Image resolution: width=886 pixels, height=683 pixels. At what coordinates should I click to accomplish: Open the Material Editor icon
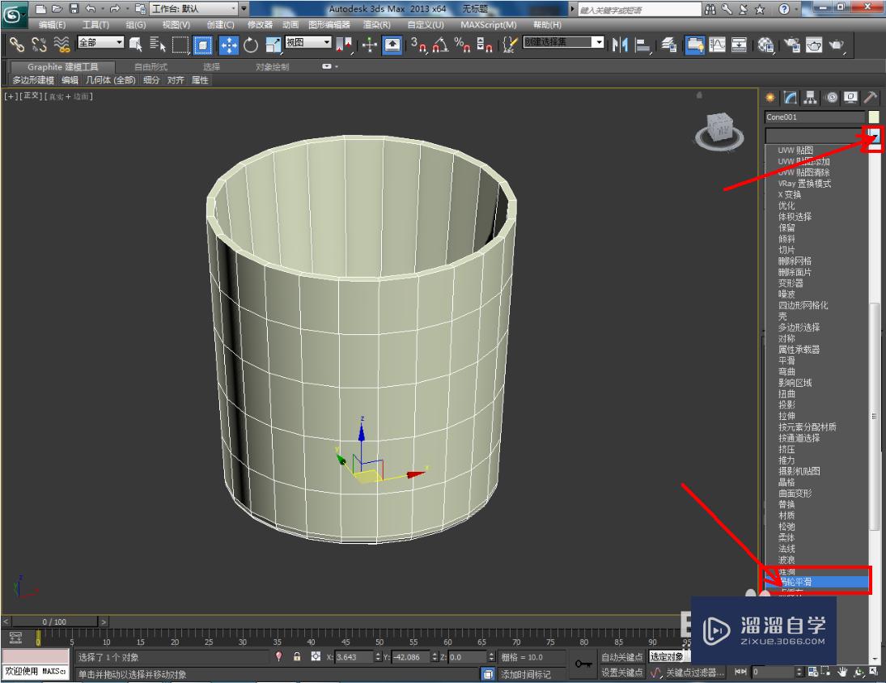[765, 45]
